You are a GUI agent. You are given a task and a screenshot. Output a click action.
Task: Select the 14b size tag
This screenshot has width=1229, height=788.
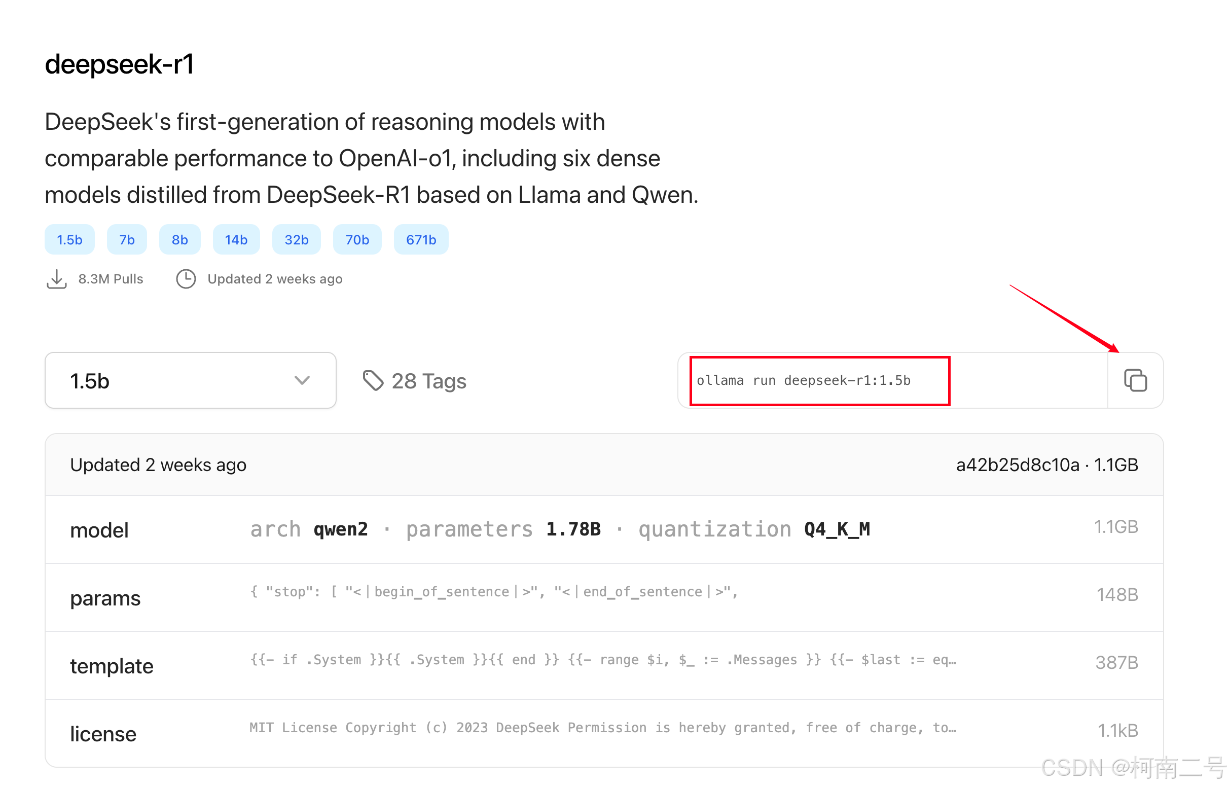tap(236, 240)
